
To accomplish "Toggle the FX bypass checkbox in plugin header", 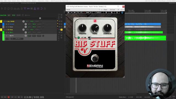I will click(x=123, y=10).
